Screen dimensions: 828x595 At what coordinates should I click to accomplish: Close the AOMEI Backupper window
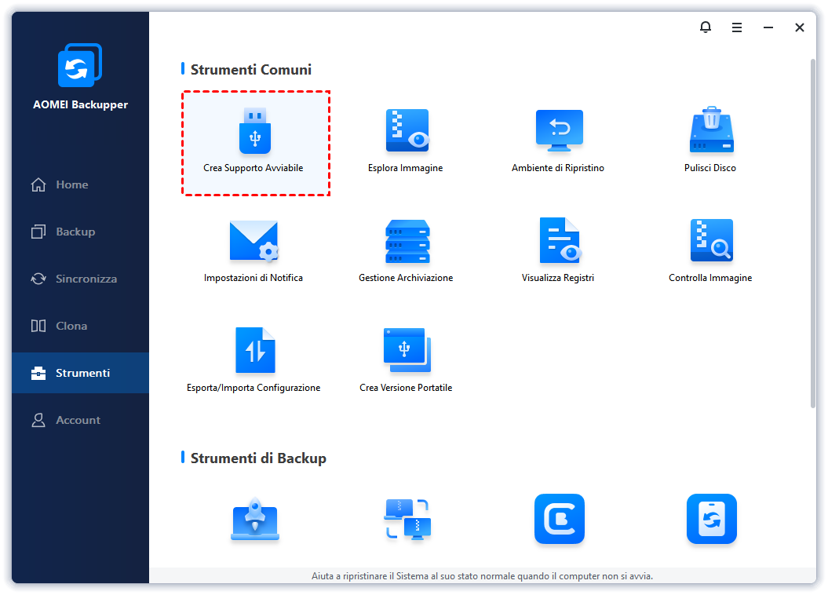tap(800, 27)
